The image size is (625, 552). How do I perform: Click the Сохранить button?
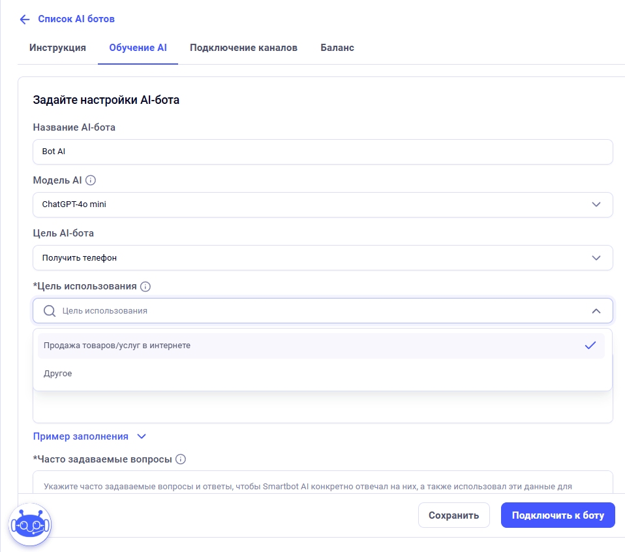click(x=453, y=515)
